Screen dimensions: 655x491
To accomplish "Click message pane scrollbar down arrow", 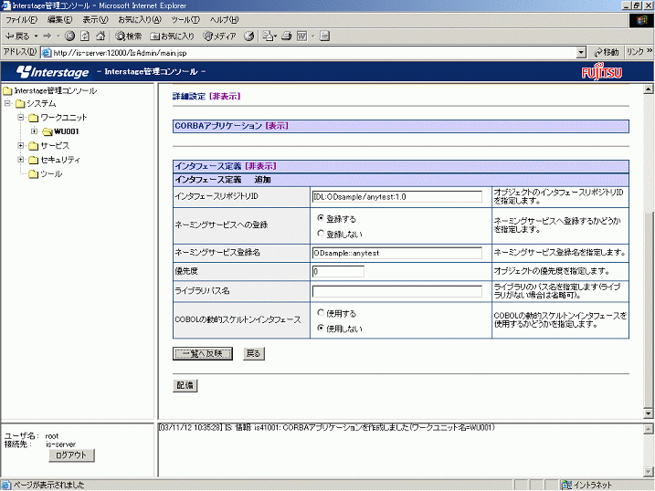I will 648,472.
